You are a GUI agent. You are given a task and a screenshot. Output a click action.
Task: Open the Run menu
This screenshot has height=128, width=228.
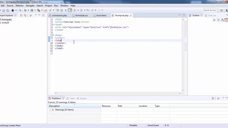(x=56, y=6)
